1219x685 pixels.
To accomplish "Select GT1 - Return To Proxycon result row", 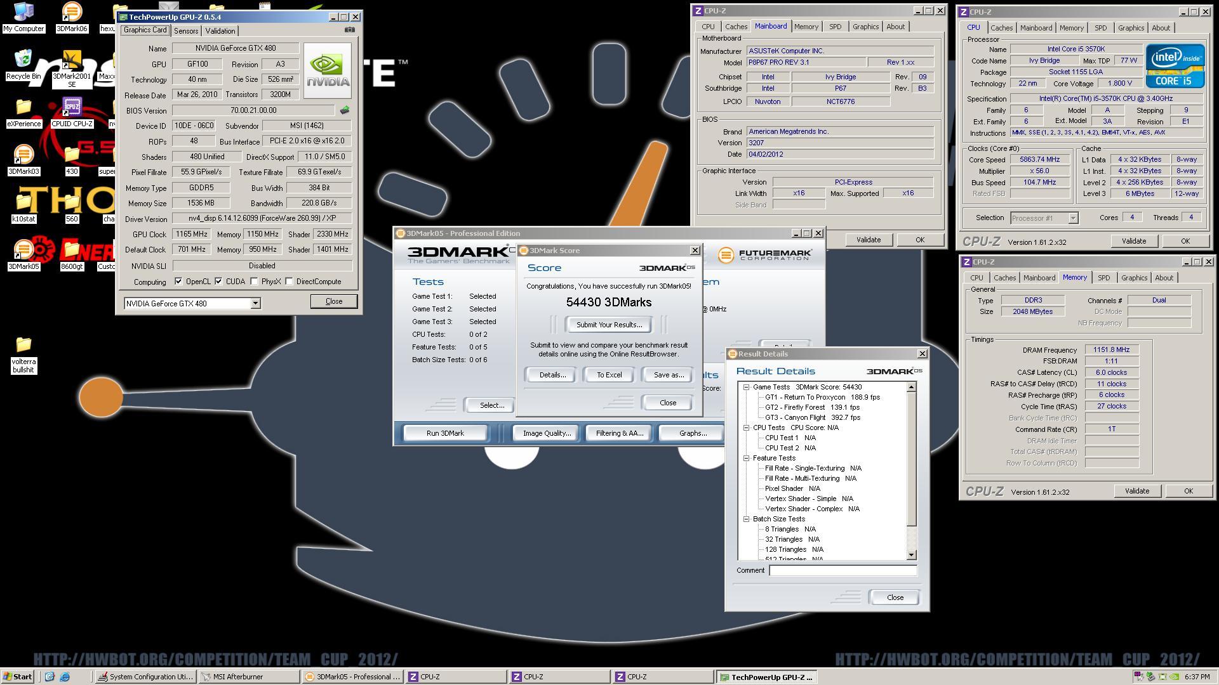I will click(822, 397).
